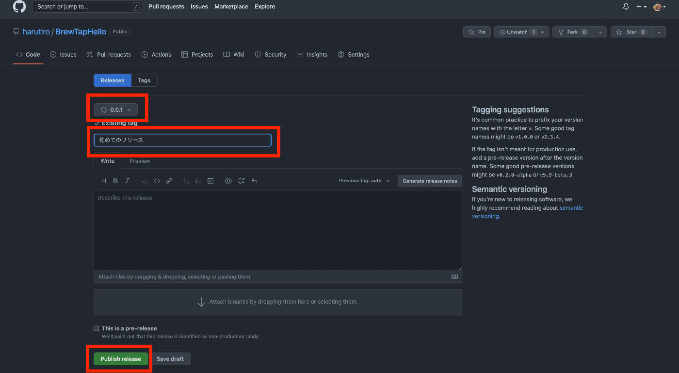The image size is (679, 373).
Task: Select the Tags button
Action: coord(144,80)
